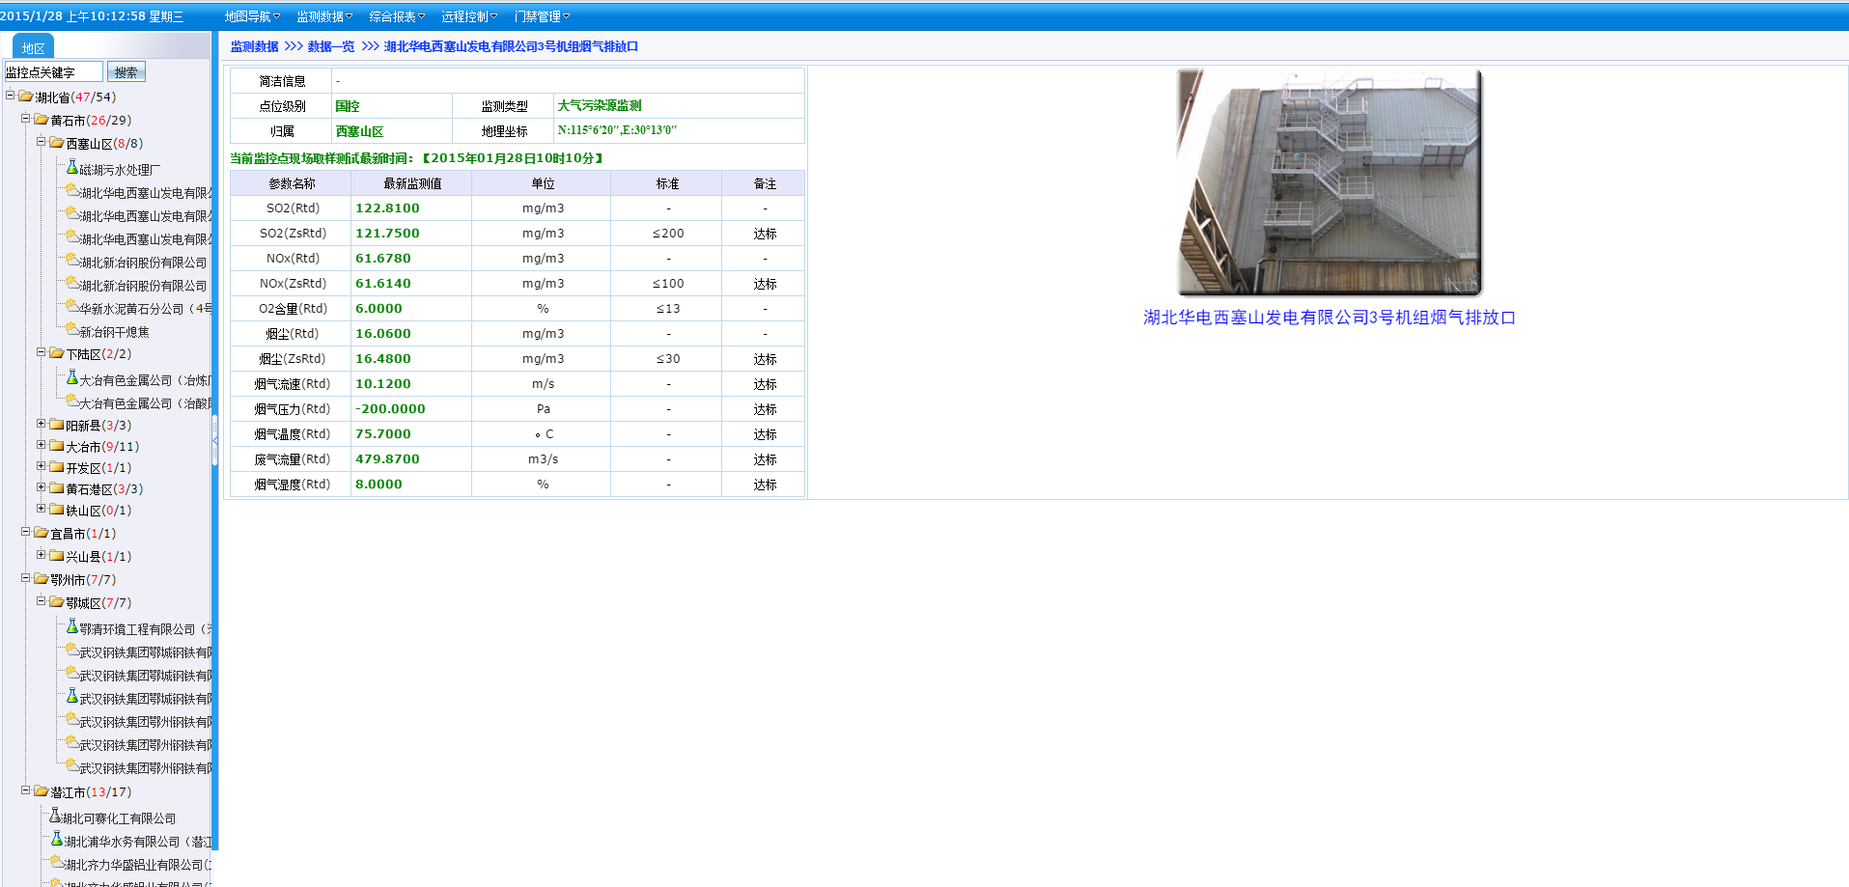Collapse the 黄石市 tree node
The height and width of the screenshot is (887, 1849).
[26, 119]
